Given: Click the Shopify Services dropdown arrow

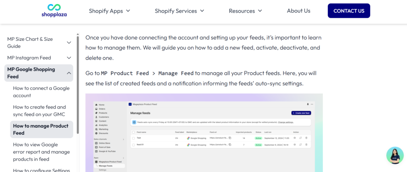Looking at the screenshot, I should point(202,11).
